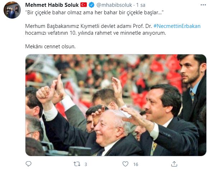Retweet using the arrows icon
This screenshot has height=171, width=211.
coord(77,164)
